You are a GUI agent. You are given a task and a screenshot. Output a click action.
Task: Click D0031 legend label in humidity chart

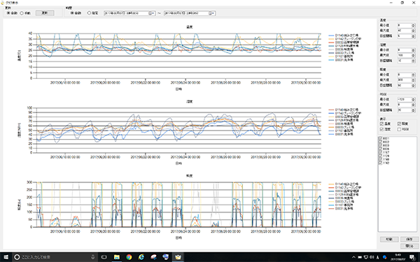click(x=344, y=134)
